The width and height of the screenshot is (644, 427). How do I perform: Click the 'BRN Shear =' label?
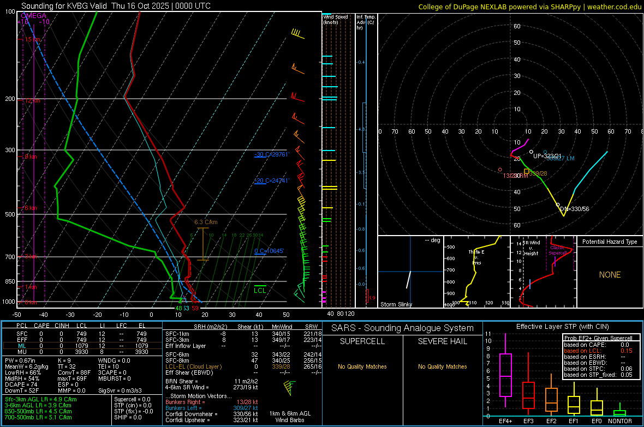tap(182, 381)
